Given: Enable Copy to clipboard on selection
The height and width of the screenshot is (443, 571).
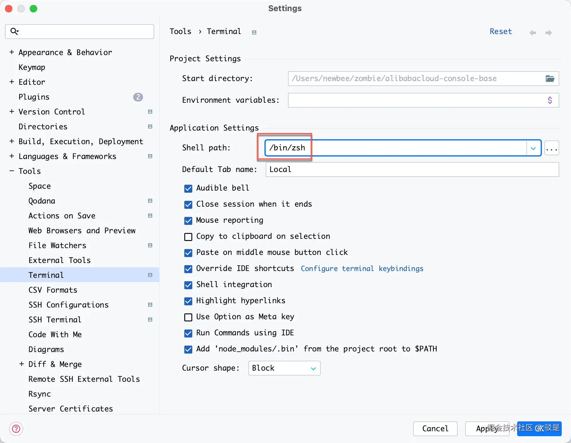Looking at the screenshot, I should [188, 237].
